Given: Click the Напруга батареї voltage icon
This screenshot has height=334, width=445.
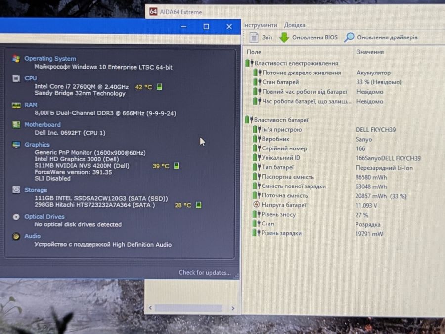Looking at the screenshot, I should pyautogui.click(x=256, y=205).
